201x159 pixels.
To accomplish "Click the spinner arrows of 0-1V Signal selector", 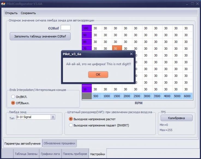I will [x=53, y=117].
